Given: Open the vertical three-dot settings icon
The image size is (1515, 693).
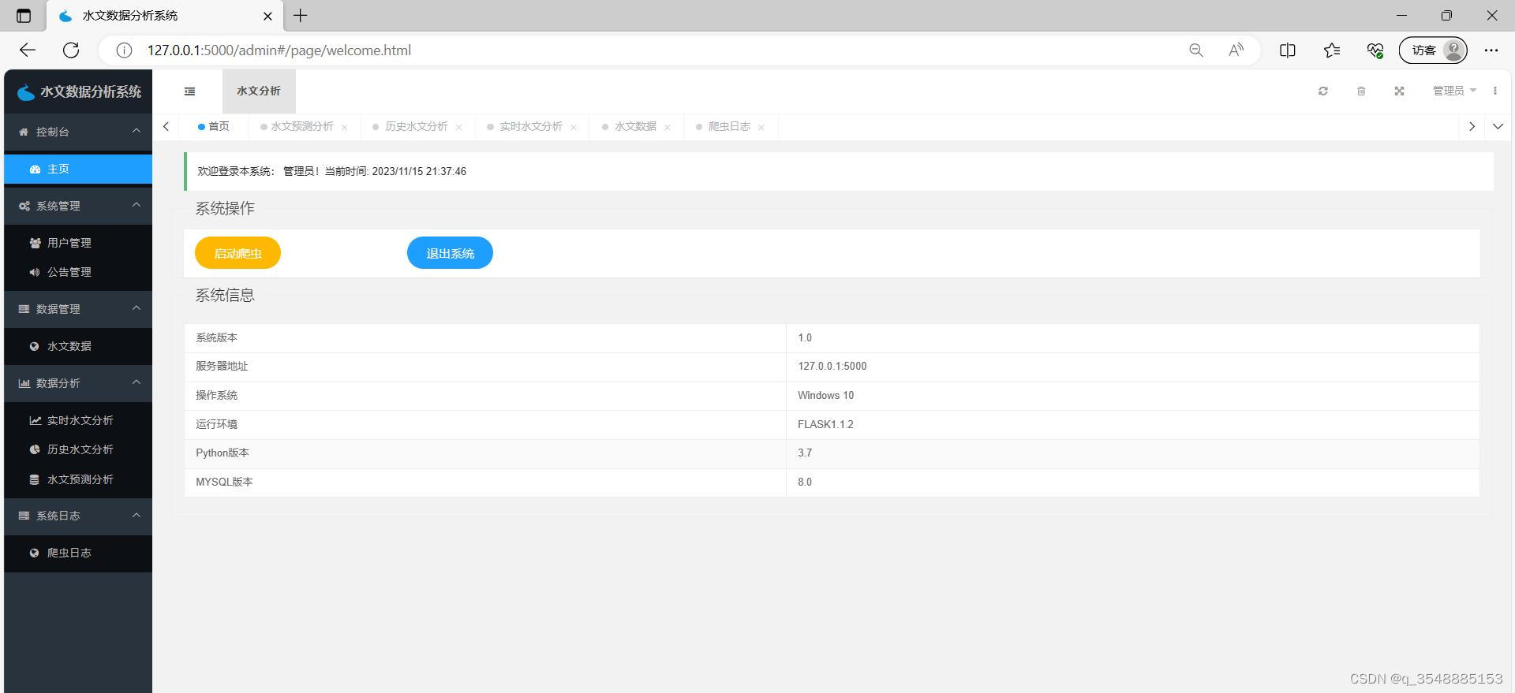Looking at the screenshot, I should (1495, 91).
